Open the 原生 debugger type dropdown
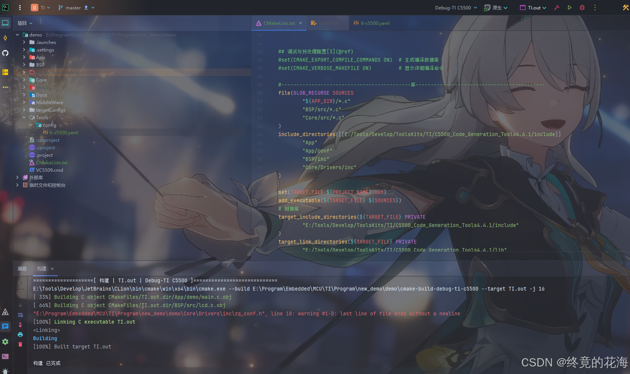 pos(496,8)
